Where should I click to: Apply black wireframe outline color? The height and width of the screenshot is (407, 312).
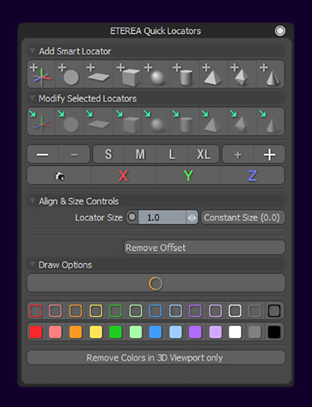coord(274,311)
